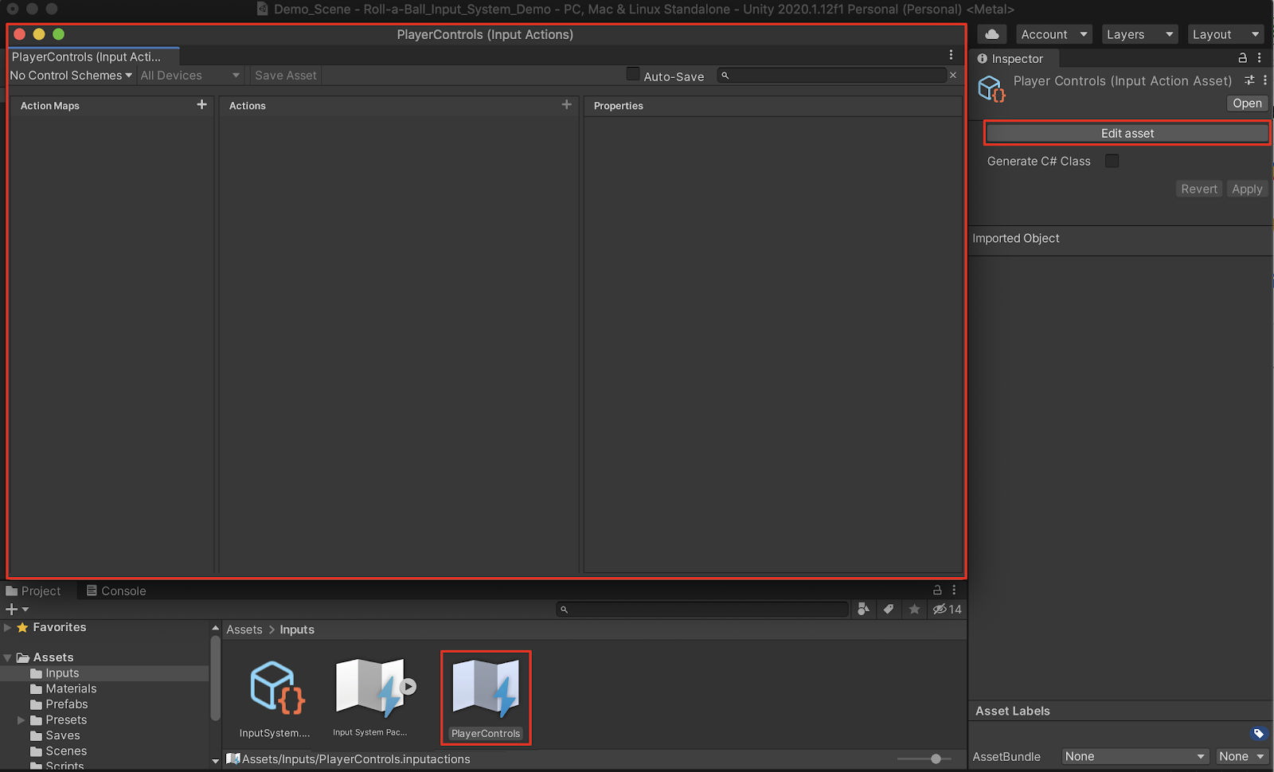
Task: Search by type icon in Project panel
Action: point(863,610)
